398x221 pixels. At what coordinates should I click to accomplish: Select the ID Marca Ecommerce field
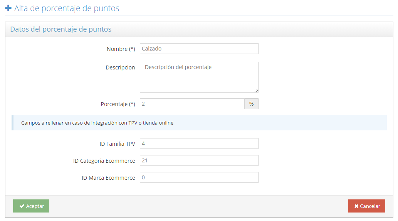(x=199, y=177)
